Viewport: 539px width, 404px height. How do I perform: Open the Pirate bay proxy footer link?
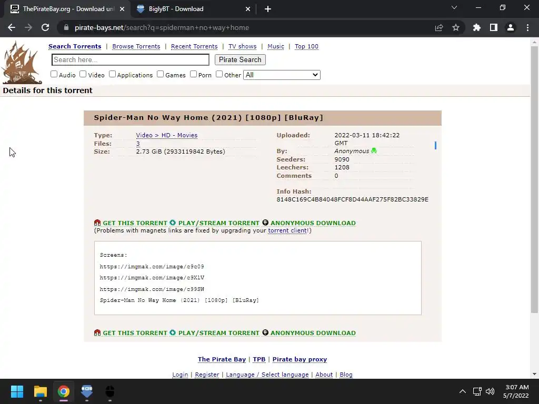coord(300,359)
